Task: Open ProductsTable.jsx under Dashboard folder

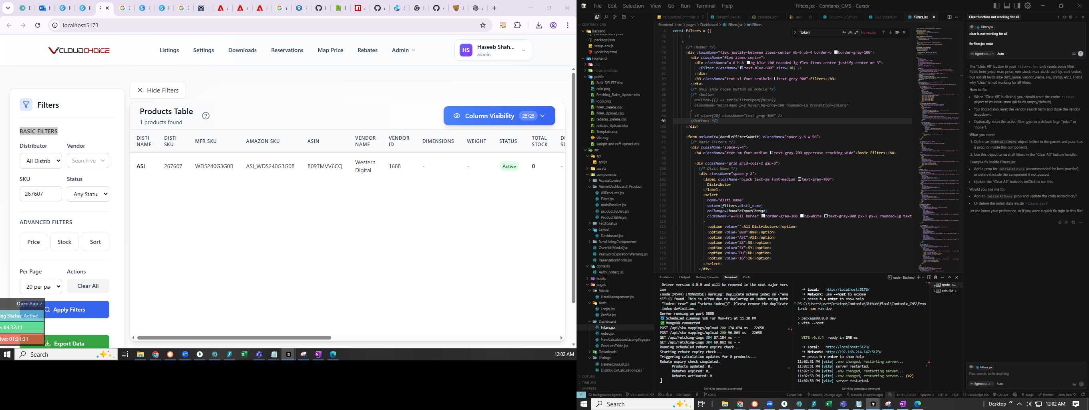Action: coord(614,346)
